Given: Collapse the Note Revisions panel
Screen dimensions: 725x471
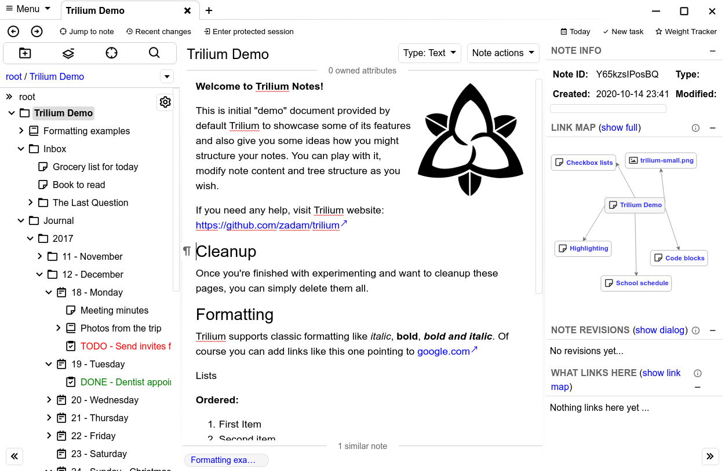Looking at the screenshot, I should click(712, 330).
